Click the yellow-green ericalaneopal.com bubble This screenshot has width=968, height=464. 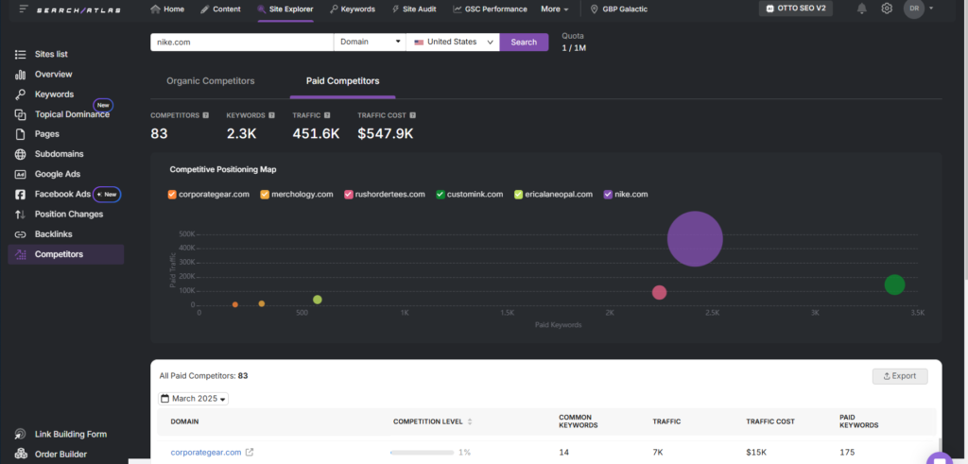[318, 300]
